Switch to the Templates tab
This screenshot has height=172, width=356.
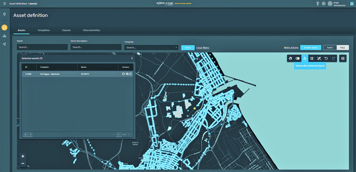(44, 30)
